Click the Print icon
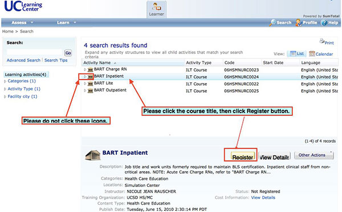 click(322, 41)
